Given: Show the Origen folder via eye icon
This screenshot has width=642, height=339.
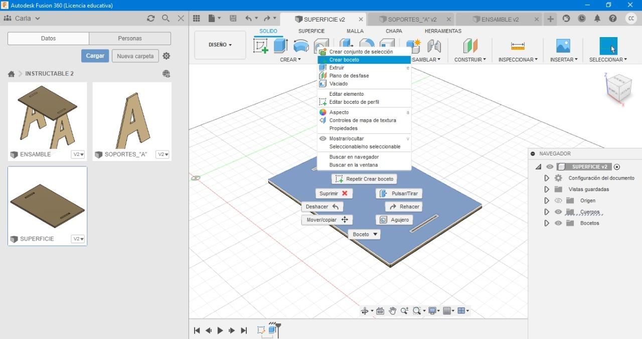Looking at the screenshot, I should 558,201.
